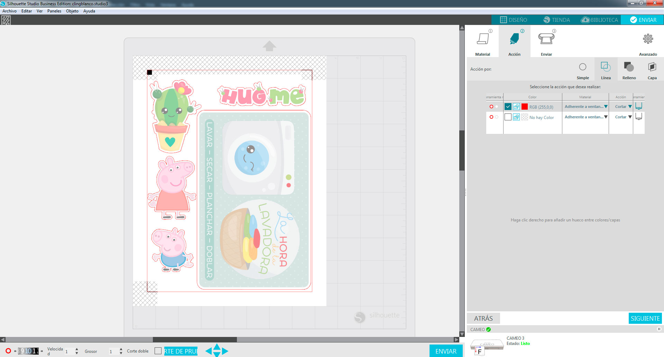Move blade up with cyan arrow
The width and height of the screenshot is (664, 357).
(217, 347)
